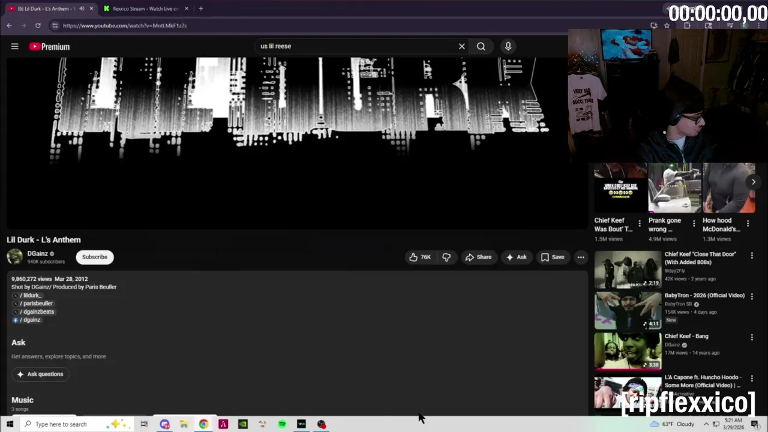The image size is (768, 432).
Task: Open Task View on the taskbar
Action: (x=144, y=424)
